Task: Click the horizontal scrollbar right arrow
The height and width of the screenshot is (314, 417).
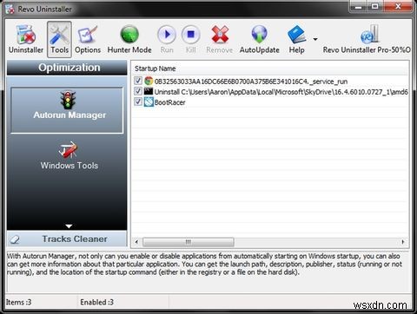Action: (403, 242)
